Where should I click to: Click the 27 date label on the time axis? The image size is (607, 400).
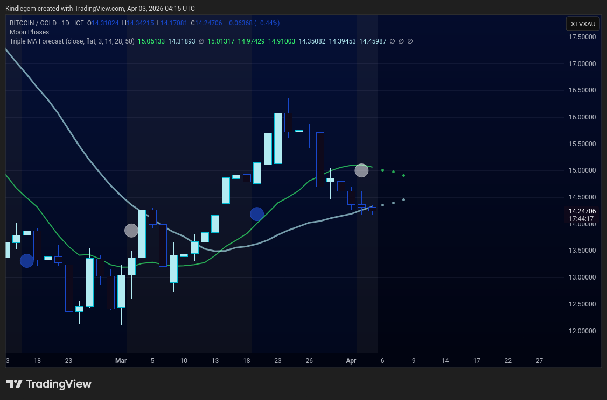coord(539,361)
